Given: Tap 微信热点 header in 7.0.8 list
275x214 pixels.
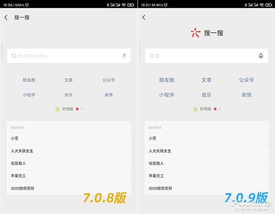Looking at the screenshot, I should pyautogui.click(x=17, y=127).
